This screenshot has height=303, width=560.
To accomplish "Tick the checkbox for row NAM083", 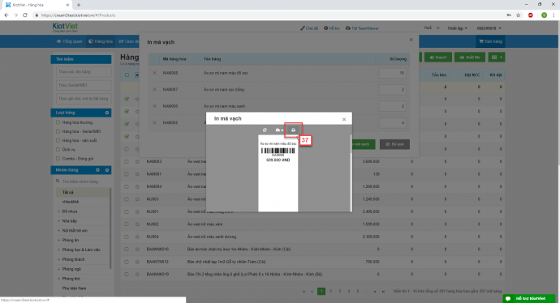I will point(127,161).
